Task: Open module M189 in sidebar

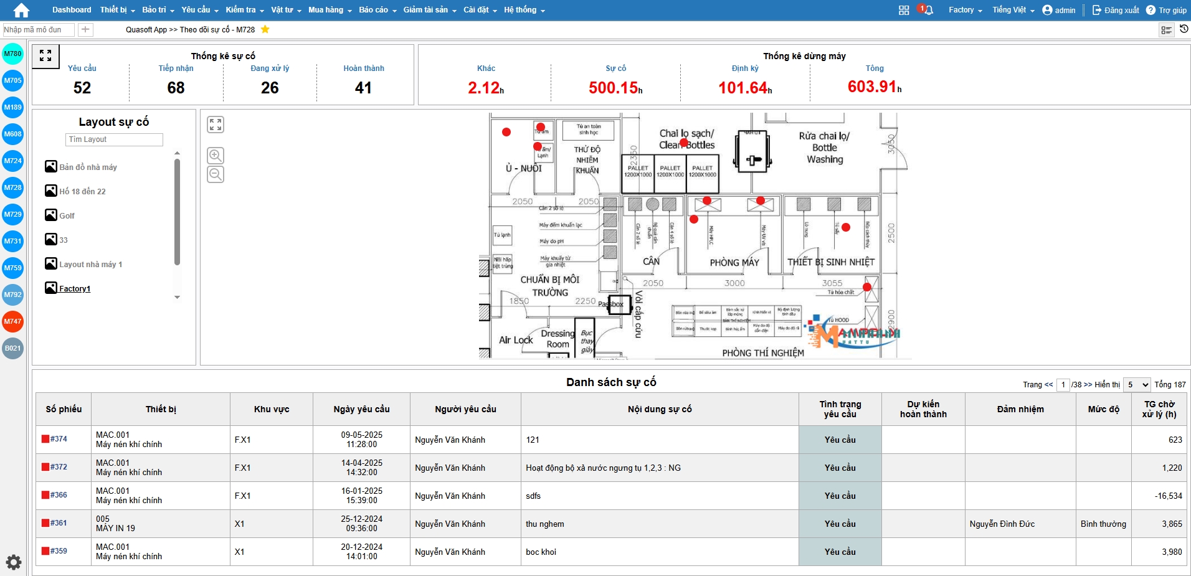Action: tap(12, 107)
